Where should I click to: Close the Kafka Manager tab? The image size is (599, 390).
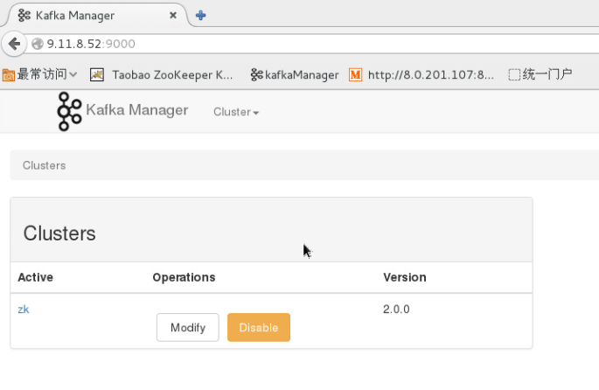pyautogui.click(x=173, y=15)
